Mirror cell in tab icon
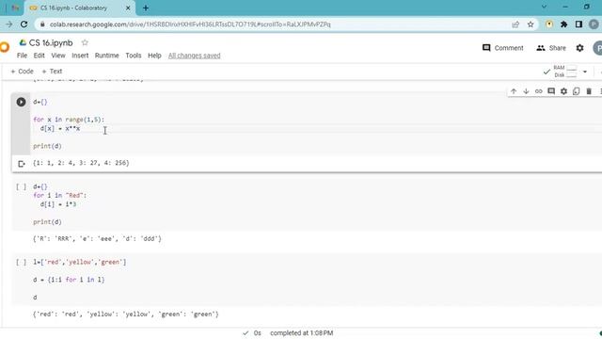 (x=576, y=91)
